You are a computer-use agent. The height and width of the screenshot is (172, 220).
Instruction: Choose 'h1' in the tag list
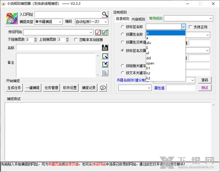coord(166,68)
